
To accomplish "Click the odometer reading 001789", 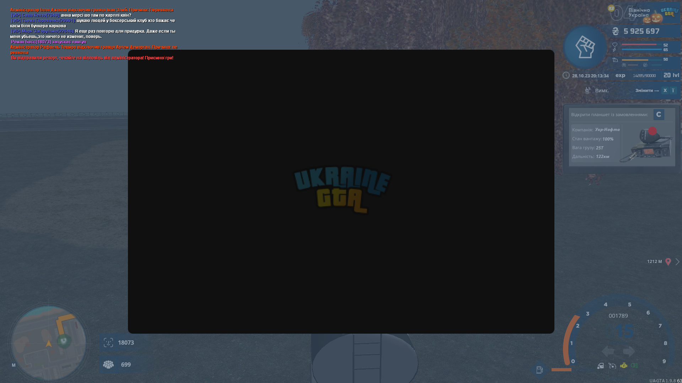I will (618, 316).
